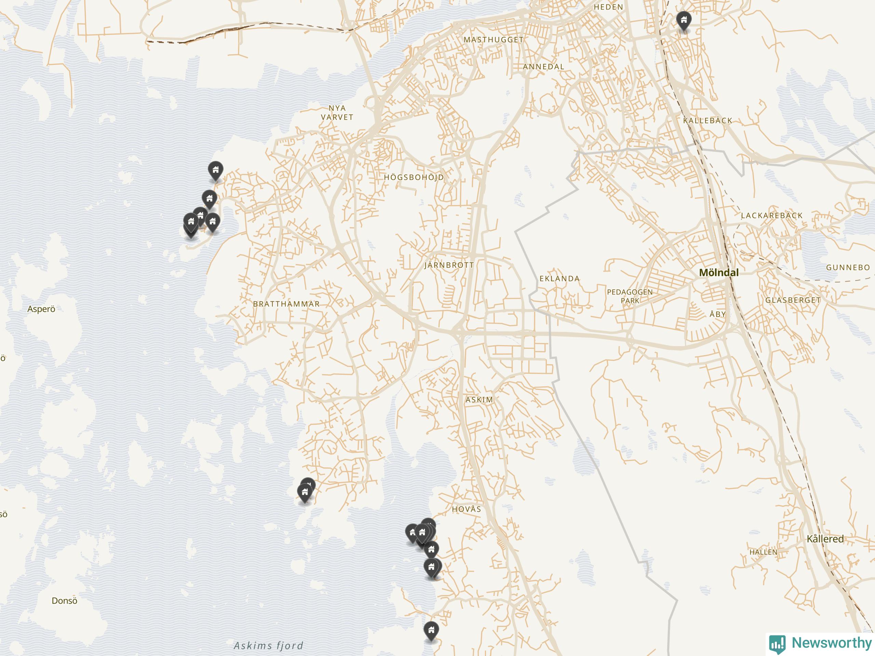Click the Askim district label
This screenshot has width=875, height=656.
coord(479,400)
